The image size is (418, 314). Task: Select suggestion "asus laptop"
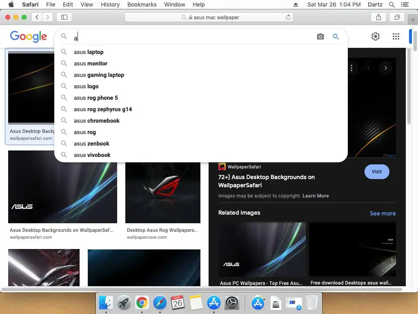tap(201, 52)
